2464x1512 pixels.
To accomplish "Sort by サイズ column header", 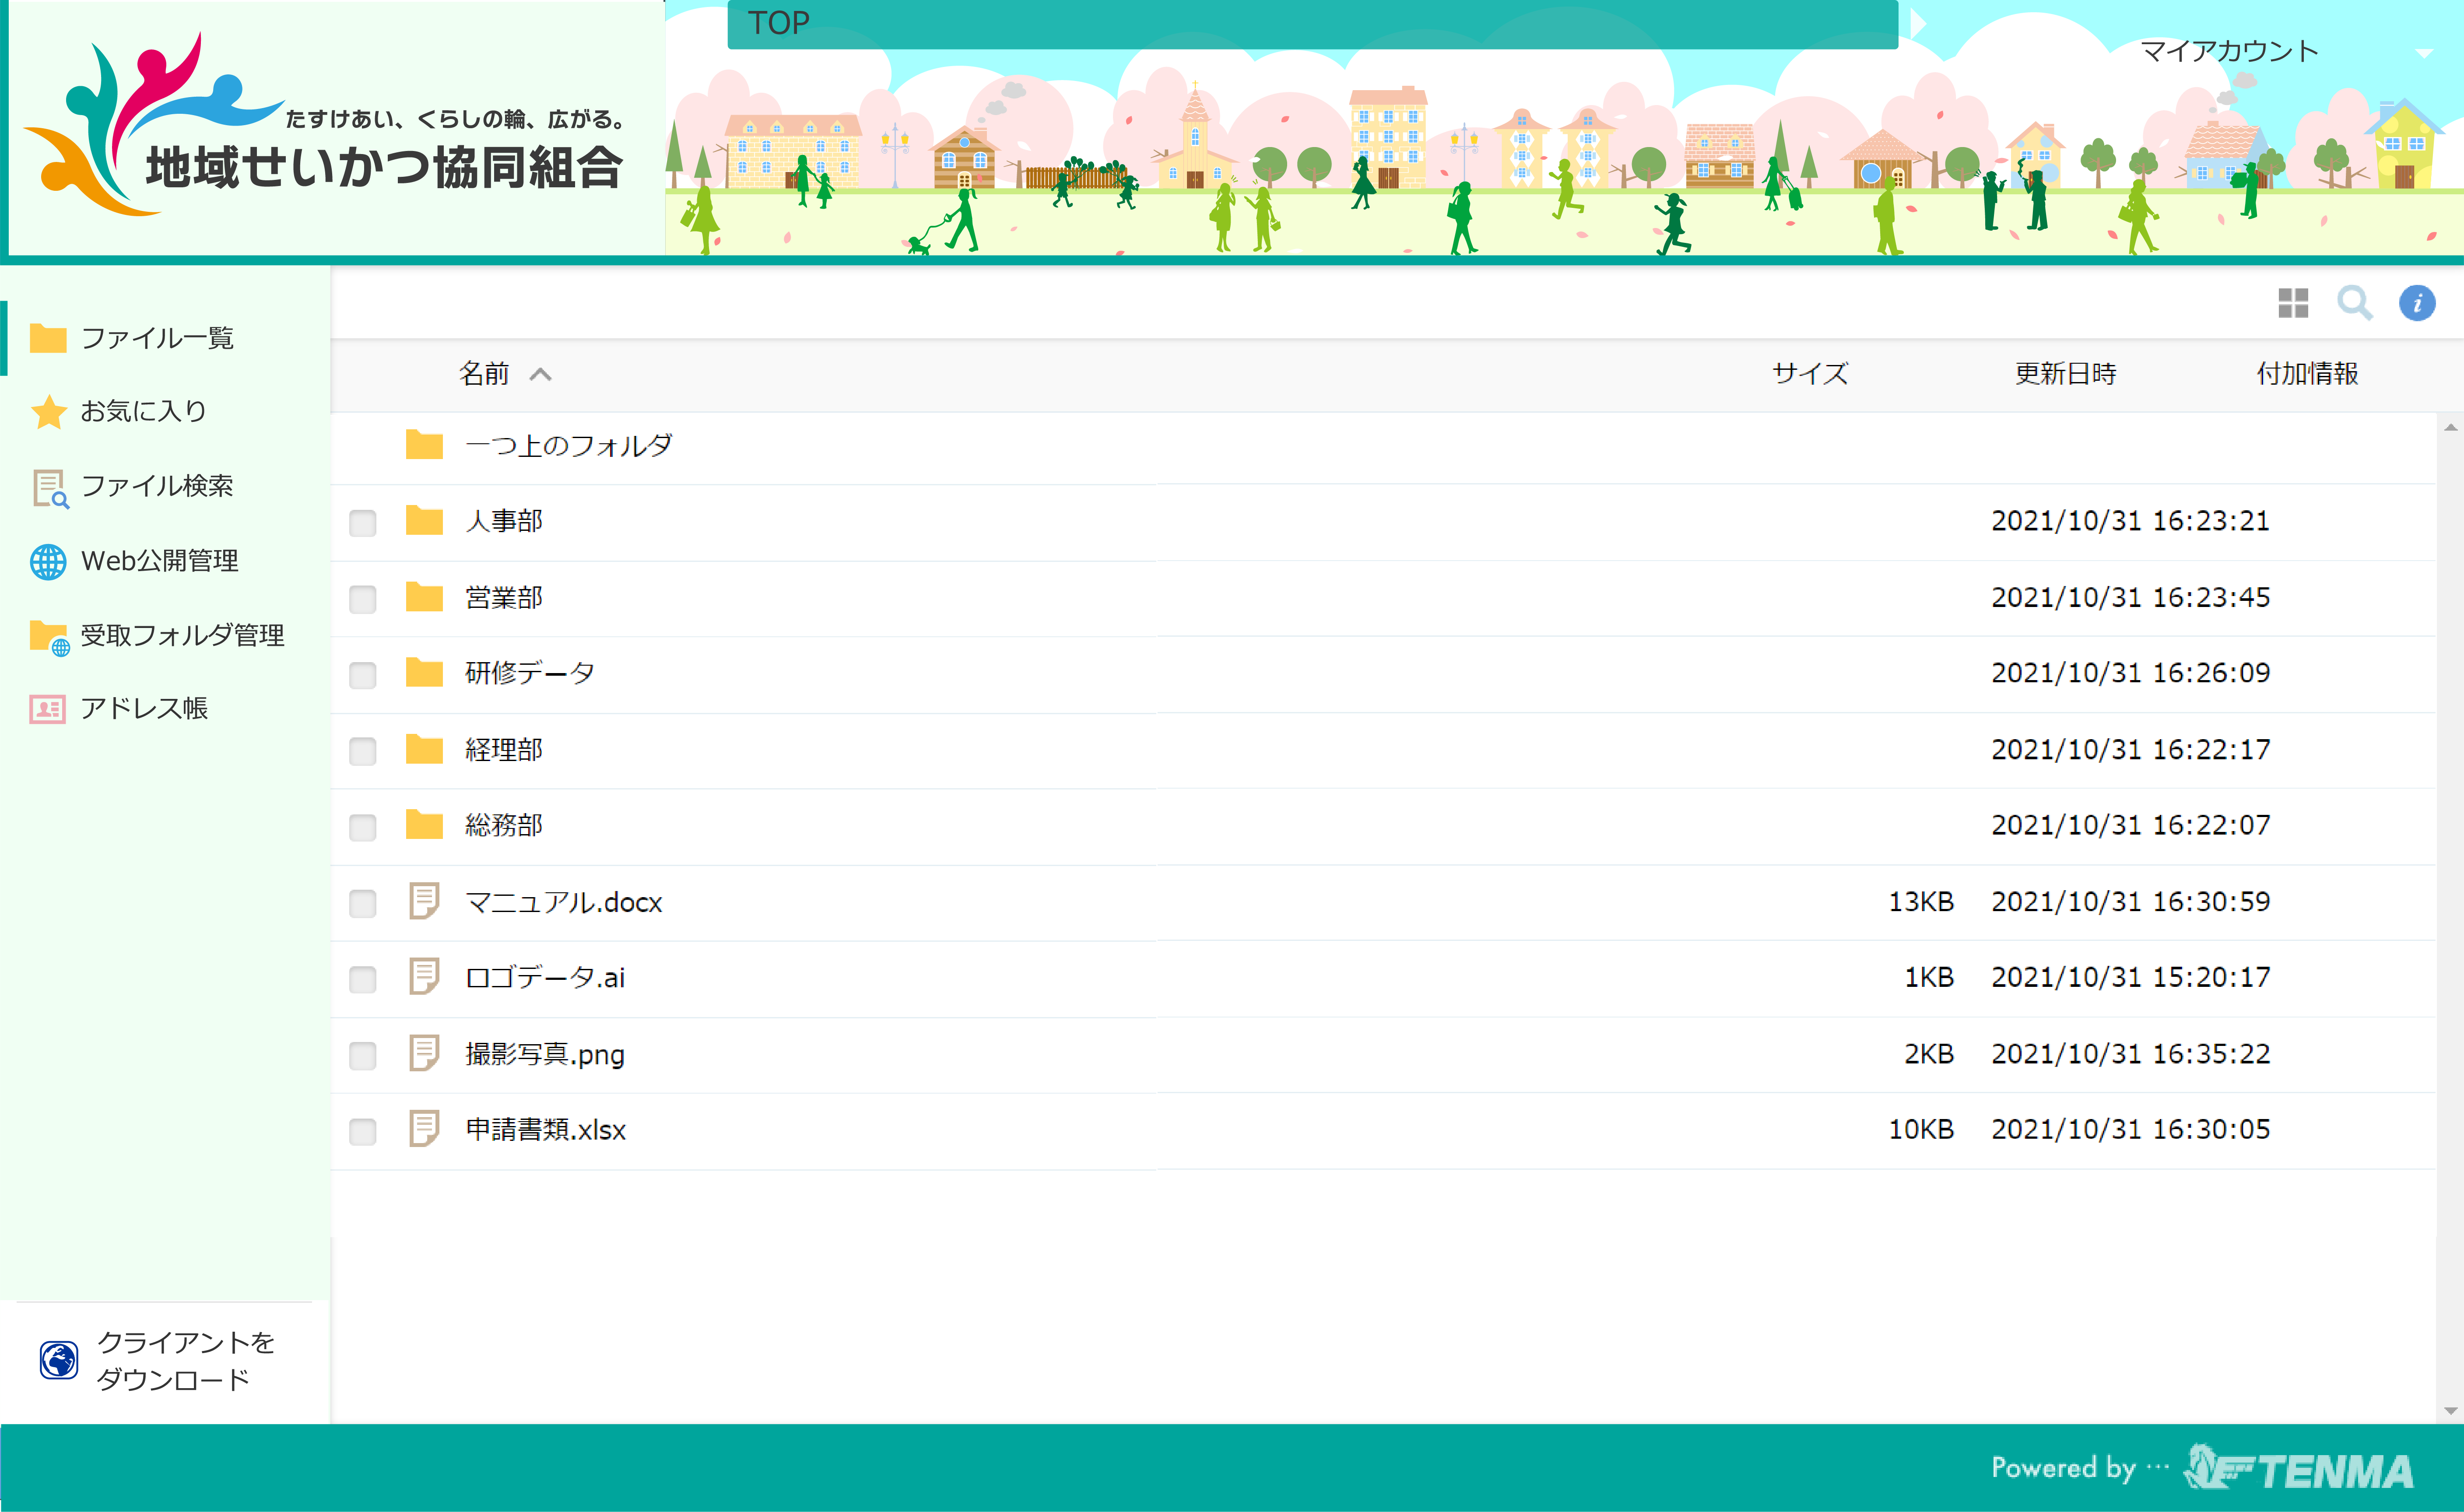I will tap(1810, 374).
